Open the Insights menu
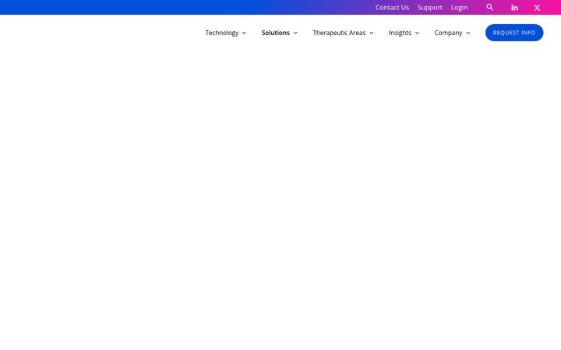 400,33
